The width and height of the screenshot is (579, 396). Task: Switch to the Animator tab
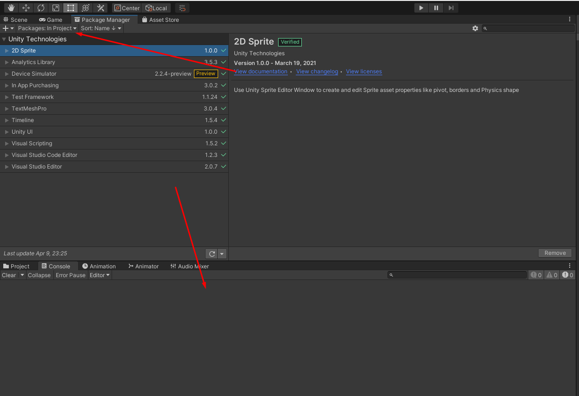[143, 266]
